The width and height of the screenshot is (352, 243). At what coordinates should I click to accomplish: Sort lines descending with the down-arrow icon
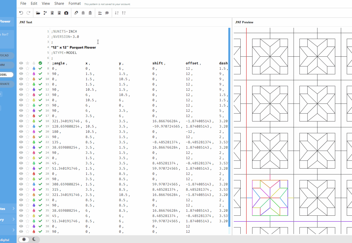[x=116, y=13]
